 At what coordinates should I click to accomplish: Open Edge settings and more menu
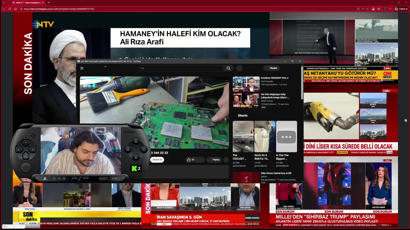pos(390,9)
